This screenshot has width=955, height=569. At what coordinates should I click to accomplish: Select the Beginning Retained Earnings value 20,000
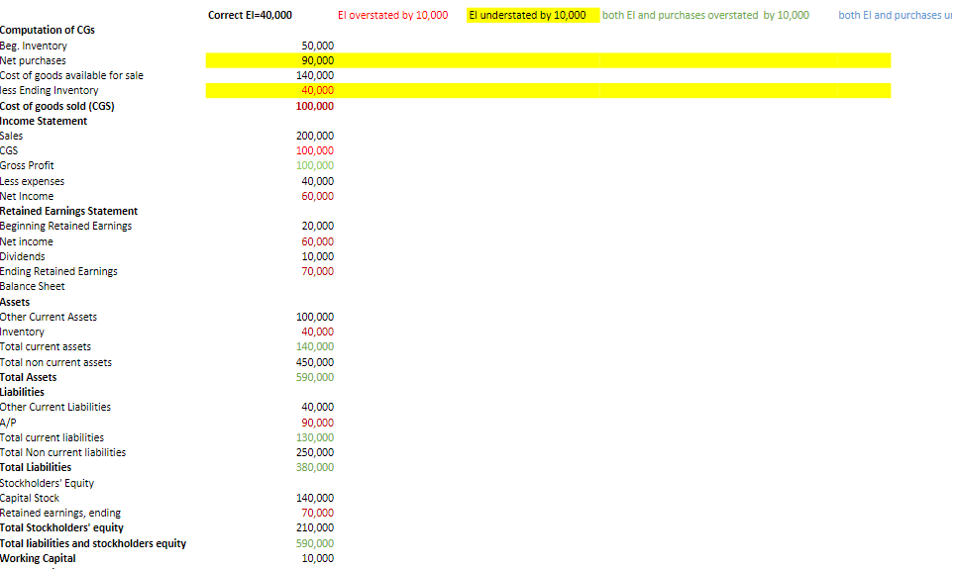point(317,226)
